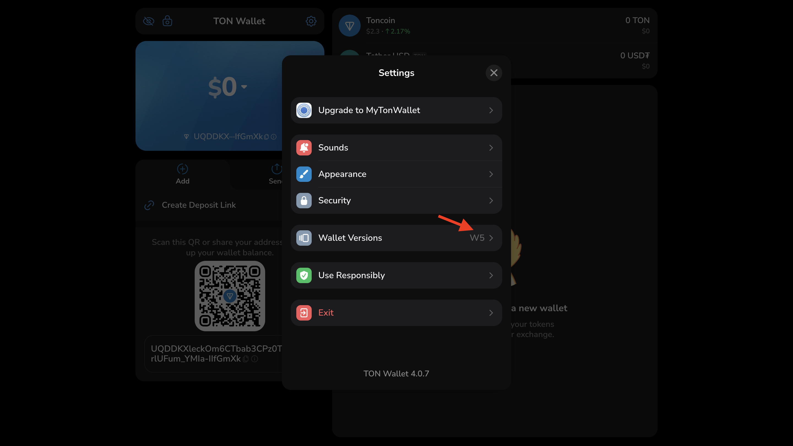The width and height of the screenshot is (793, 446).
Task: Click info icon beside short card address
Action: click(x=273, y=136)
